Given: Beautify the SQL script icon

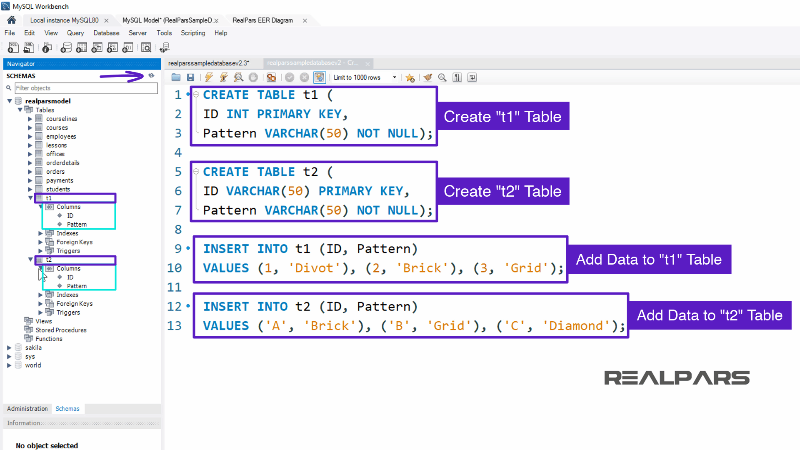Looking at the screenshot, I should (427, 77).
